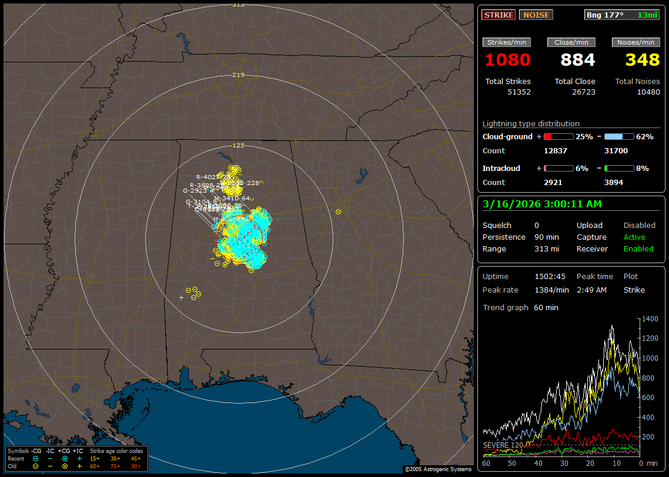Click the 90+ strike age color code

[136, 466]
